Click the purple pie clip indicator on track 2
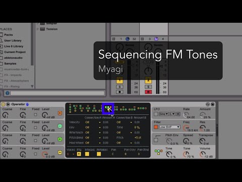 (x=156, y=39)
